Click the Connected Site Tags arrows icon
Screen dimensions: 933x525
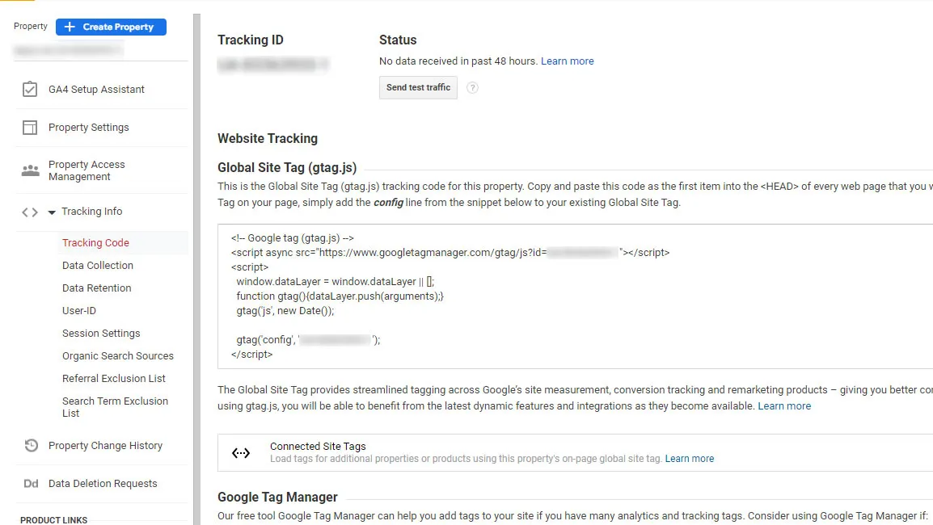pos(241,453)
